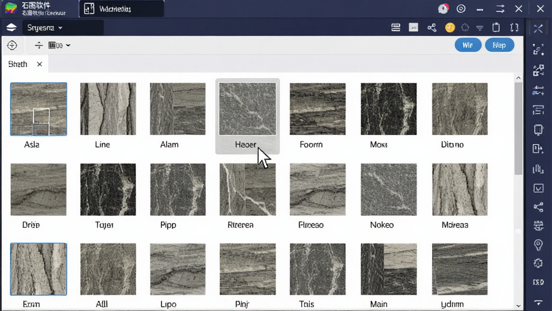Click the bottom collapse arrow in the right sidebar
Screen dimensions: 552x311
(x=538, y=302)
